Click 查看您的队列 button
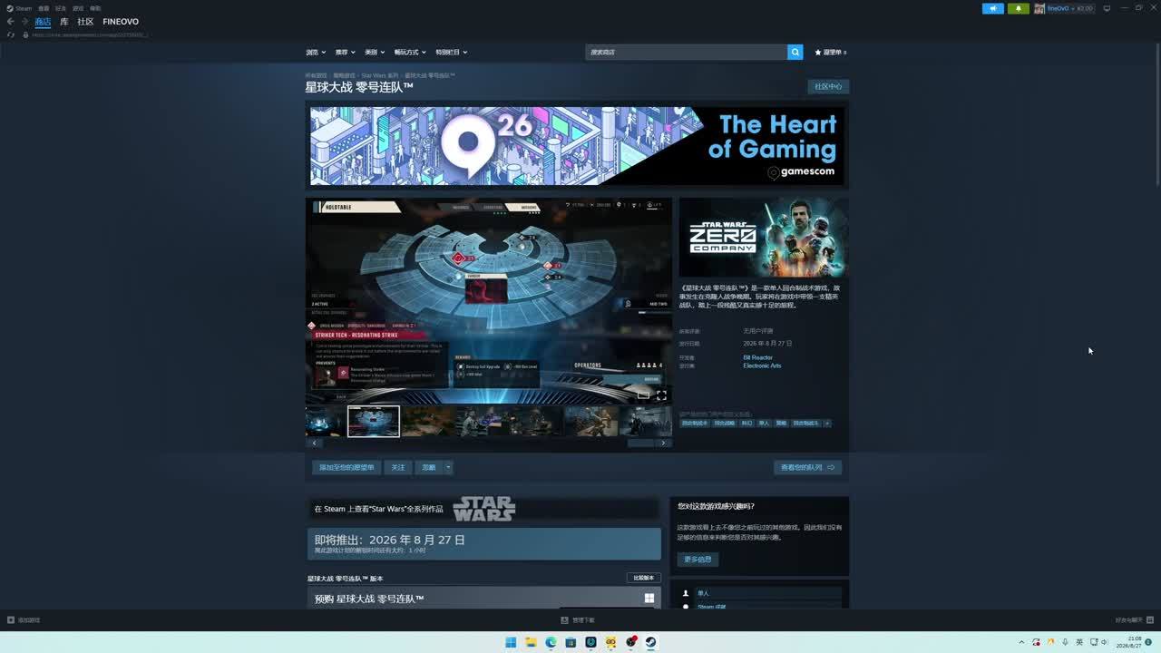 tap(807, 468)
